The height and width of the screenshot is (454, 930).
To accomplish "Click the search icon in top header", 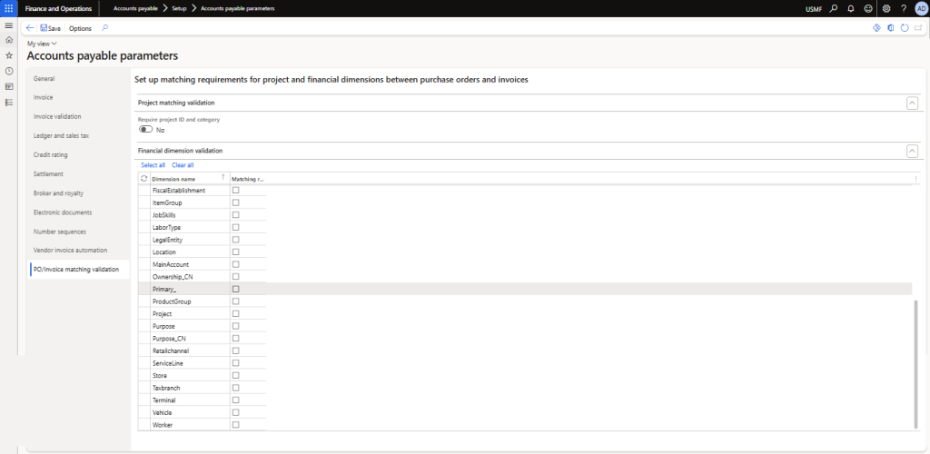I will [x=833, y=8].
